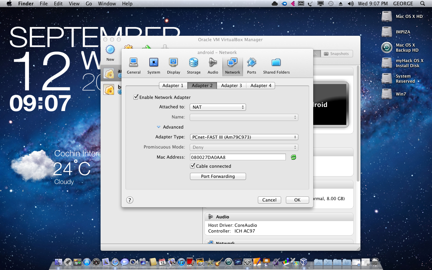Switch to Adapter 1 tab

[173, 86]
